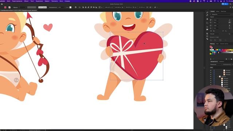Click the Recolor Artwork color wheel icon
This screenshot has width=233, height=131.
(x=75, y=7)
